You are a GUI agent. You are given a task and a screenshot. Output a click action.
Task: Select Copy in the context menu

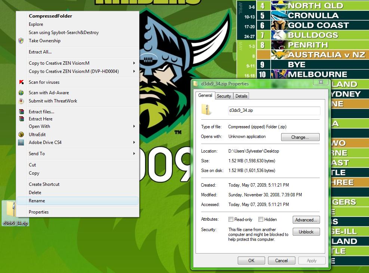click(77, 173)
